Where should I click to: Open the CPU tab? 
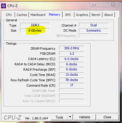(x=9, y=15)
